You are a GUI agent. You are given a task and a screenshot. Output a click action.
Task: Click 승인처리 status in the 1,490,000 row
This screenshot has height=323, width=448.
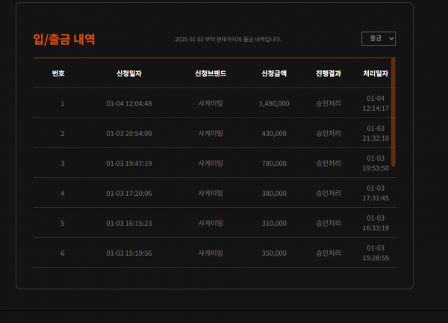329,104
